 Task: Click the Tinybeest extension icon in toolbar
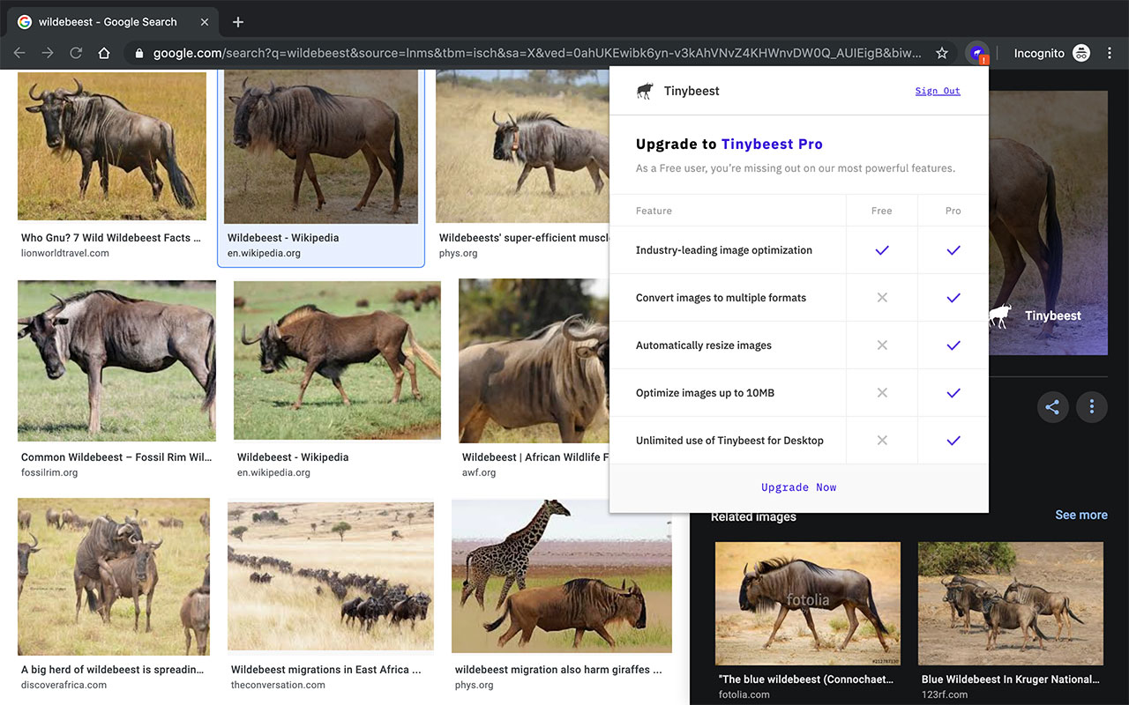(977, 53)
